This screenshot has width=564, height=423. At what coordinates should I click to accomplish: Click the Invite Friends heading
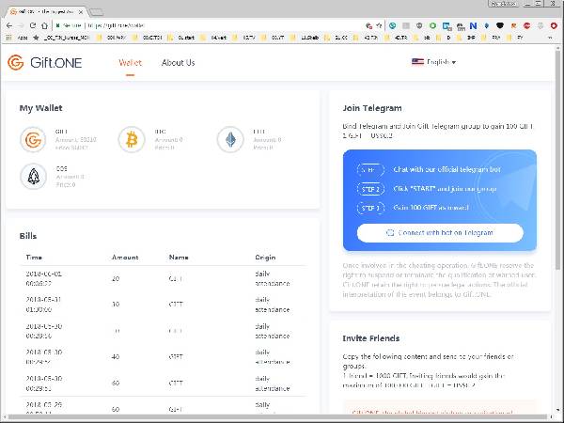(x=371, y=338)
